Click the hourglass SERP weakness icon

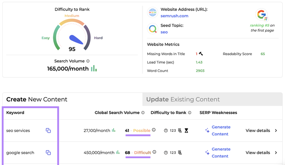(x=186, y=131)
